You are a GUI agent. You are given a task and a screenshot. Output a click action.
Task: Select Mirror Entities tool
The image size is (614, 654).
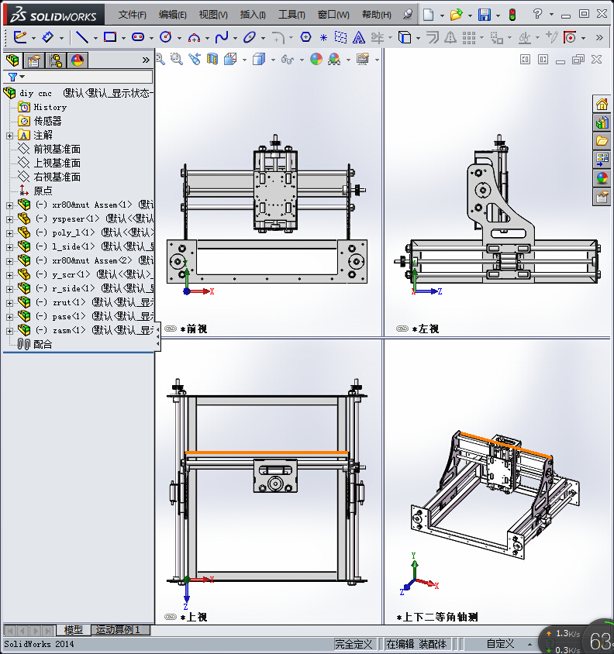pos(450,37)
